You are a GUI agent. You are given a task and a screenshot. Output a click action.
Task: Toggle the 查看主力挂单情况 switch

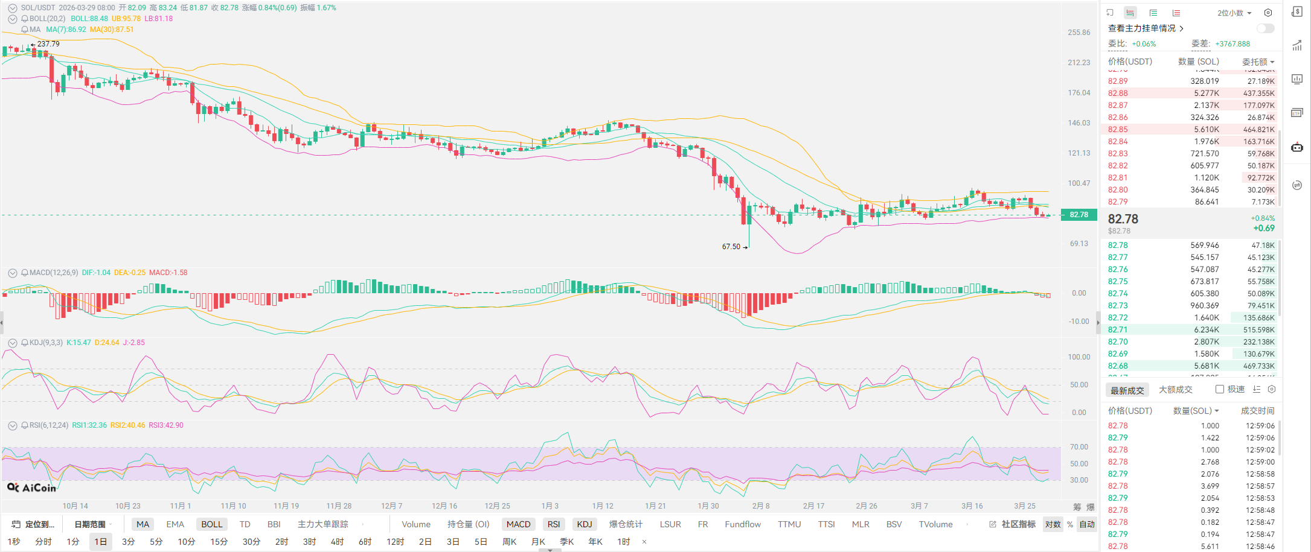pos(1265,28)
